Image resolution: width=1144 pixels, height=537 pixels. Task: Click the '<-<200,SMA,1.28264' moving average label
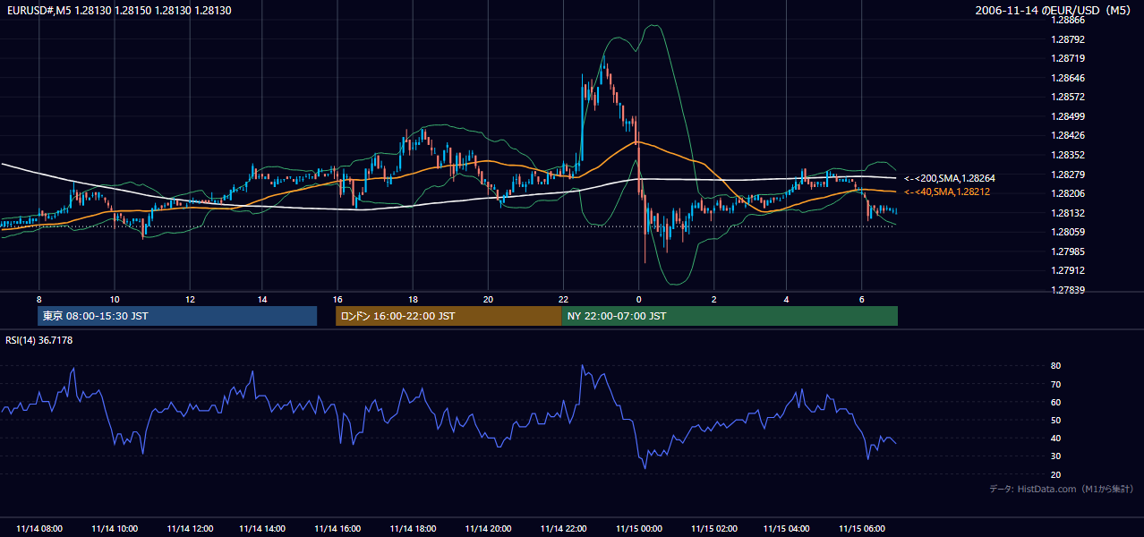[x=950, y=179]
